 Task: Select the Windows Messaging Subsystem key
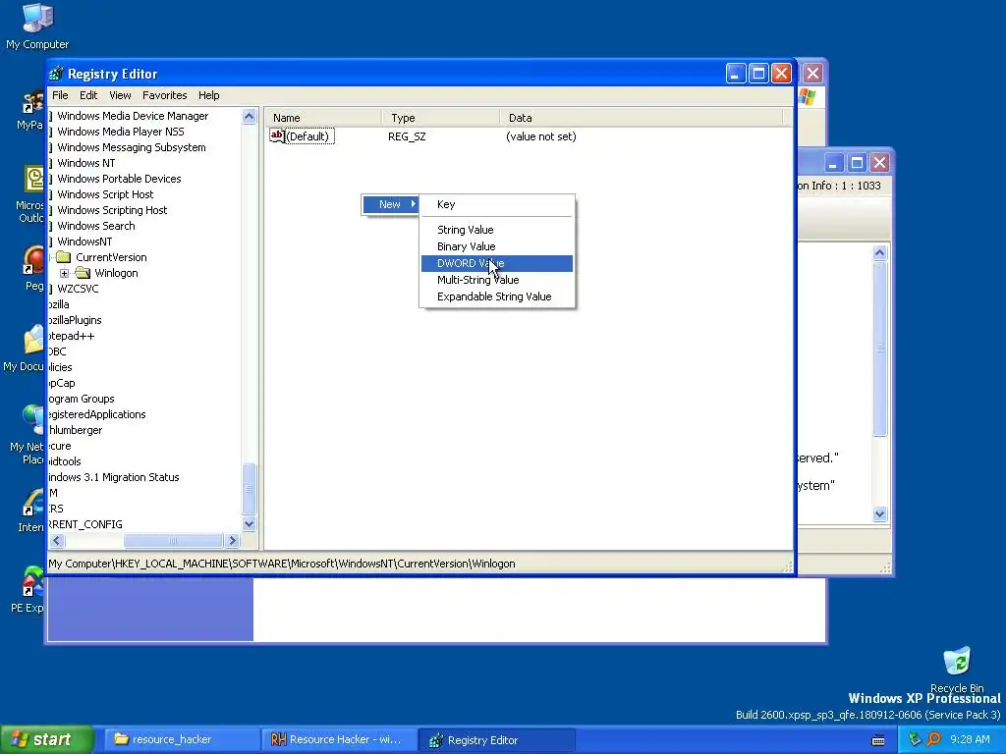tap(132, 147)
